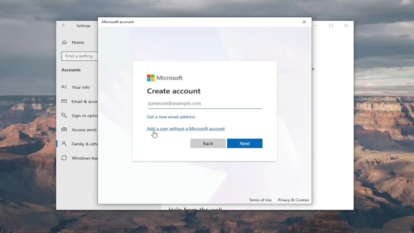Viewport: 414px width, 233px height.
Task: Close the Settings window
Action: (346, 26)
